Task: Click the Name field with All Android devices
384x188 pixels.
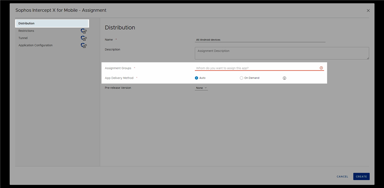Action: (260, 40)
